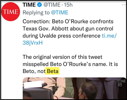Toggle the closed captions icon on video

(x=120, y=85)
